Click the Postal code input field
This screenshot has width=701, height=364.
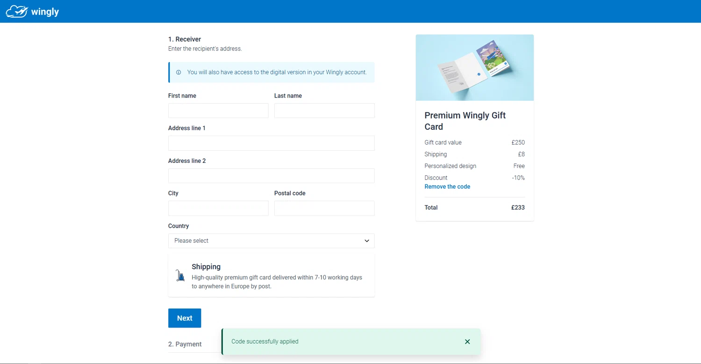point(324,208)
